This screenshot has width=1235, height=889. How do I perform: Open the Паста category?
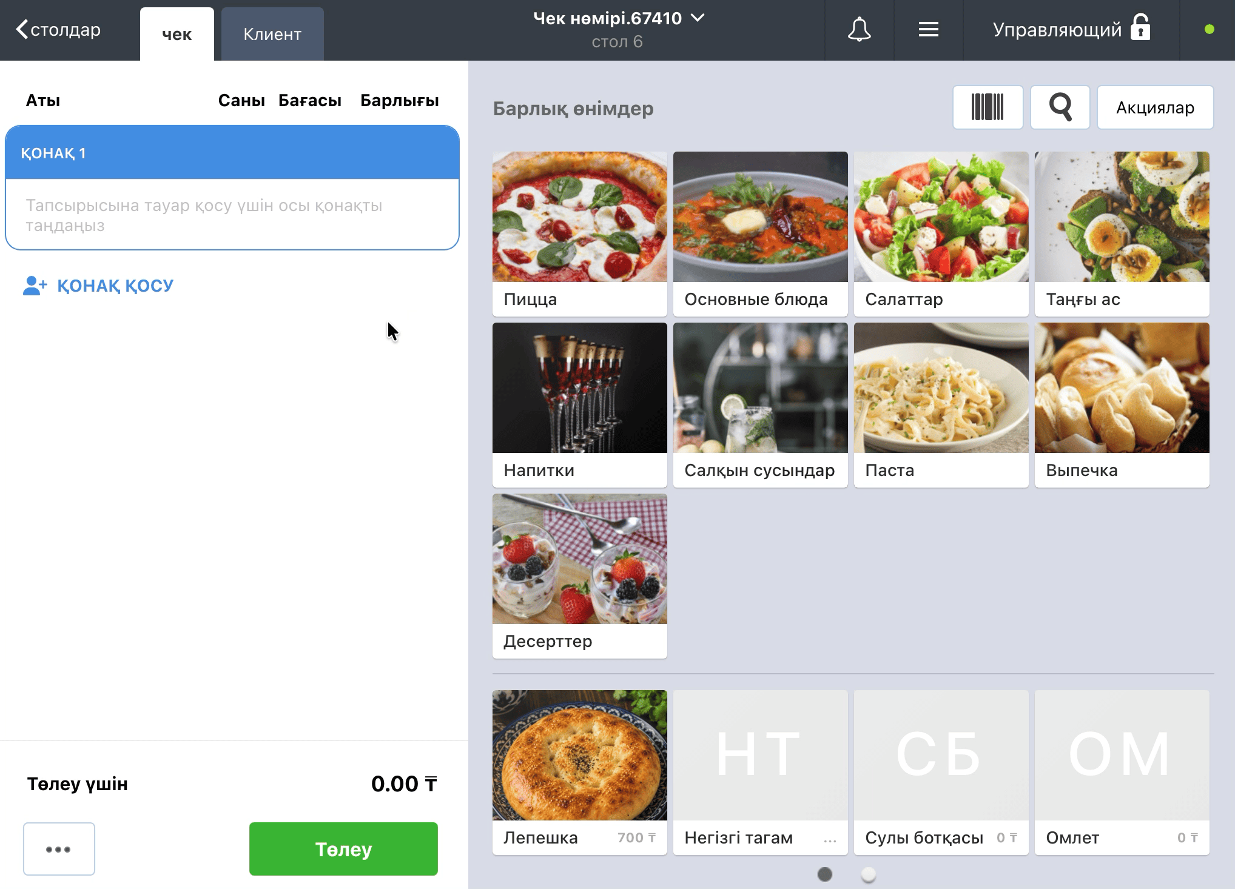pyautogui.click(x=941, y=404)
